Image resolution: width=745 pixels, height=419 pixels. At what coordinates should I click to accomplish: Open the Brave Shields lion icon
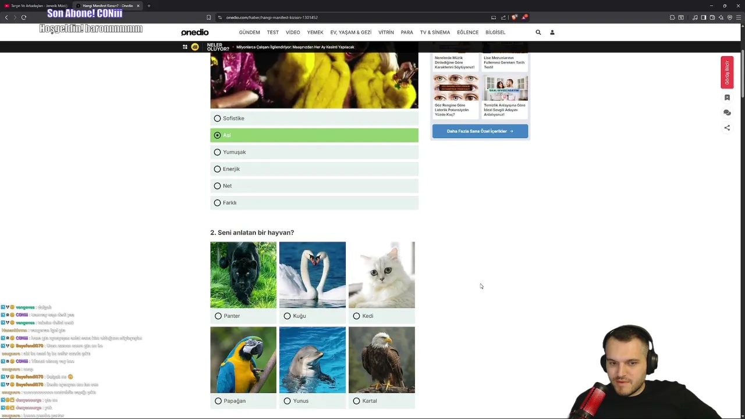(514, 17)
